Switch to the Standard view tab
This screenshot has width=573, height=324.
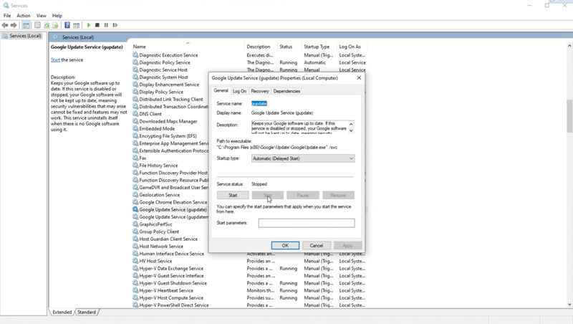tap(87, 313)
